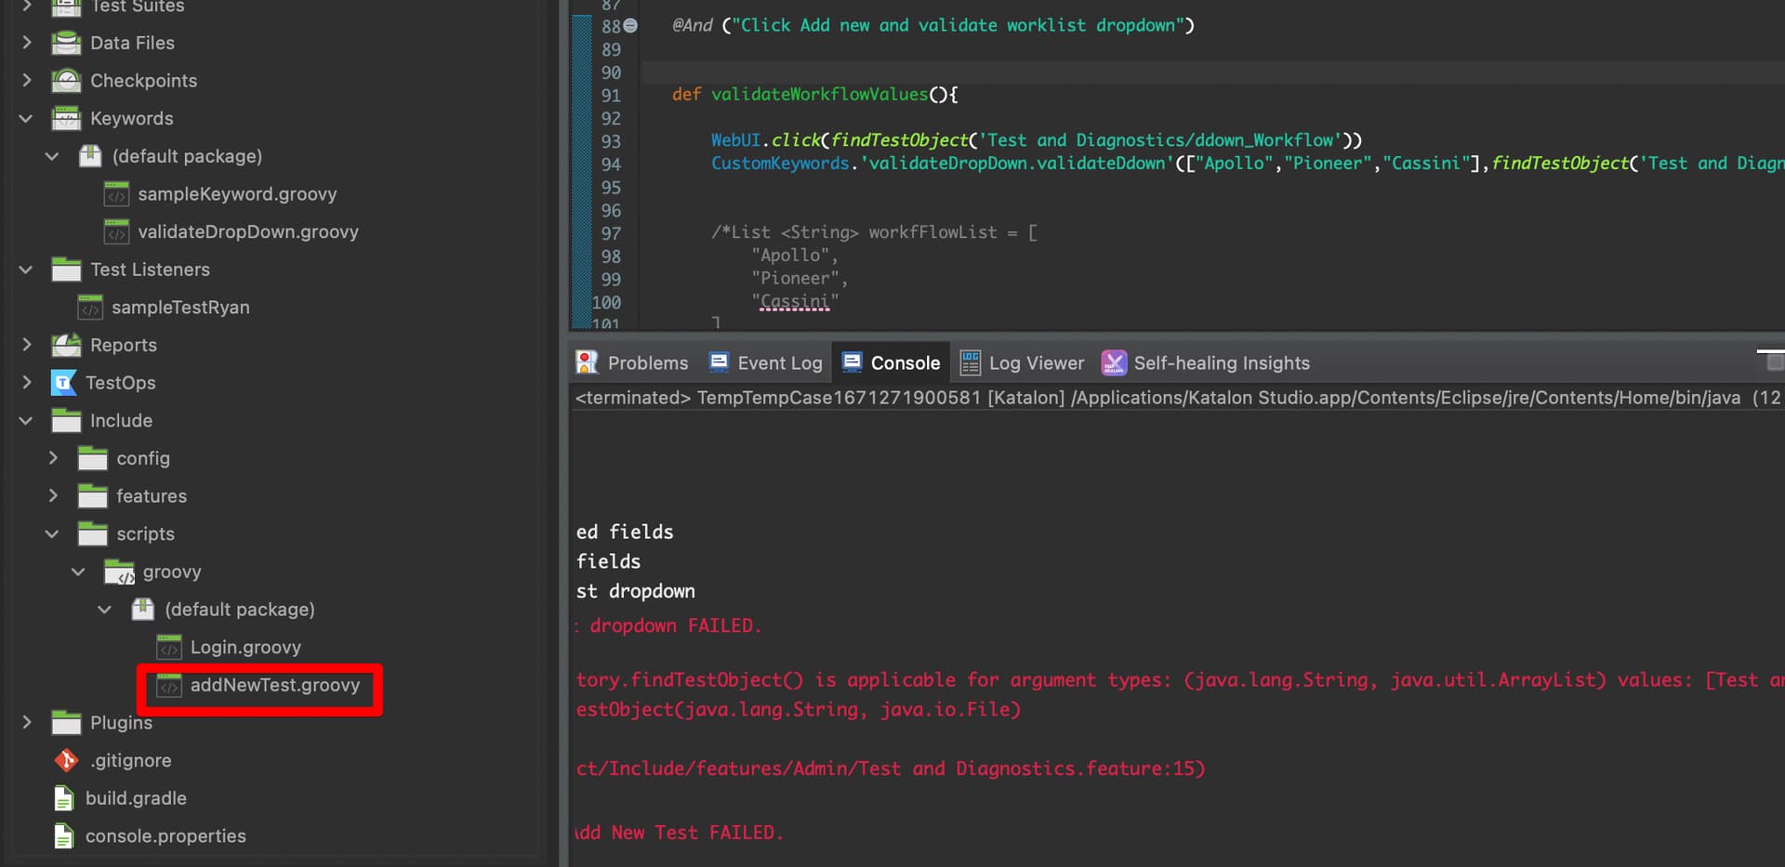The height and width of the screenshot is (867, 1785).
Task: Click the Self-healing Insights tab icon
Action: click(x=1113, y=362)
